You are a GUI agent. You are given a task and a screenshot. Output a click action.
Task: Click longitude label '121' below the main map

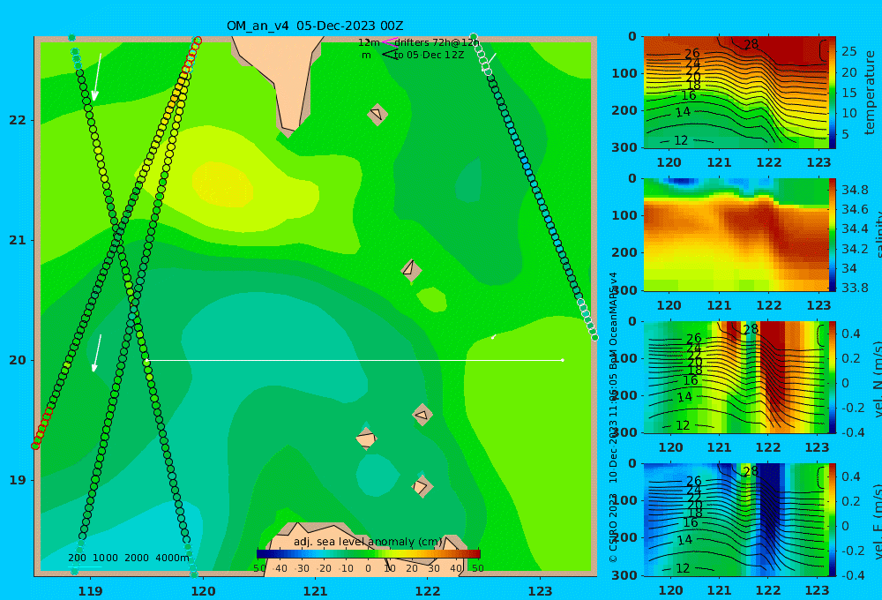315,591
